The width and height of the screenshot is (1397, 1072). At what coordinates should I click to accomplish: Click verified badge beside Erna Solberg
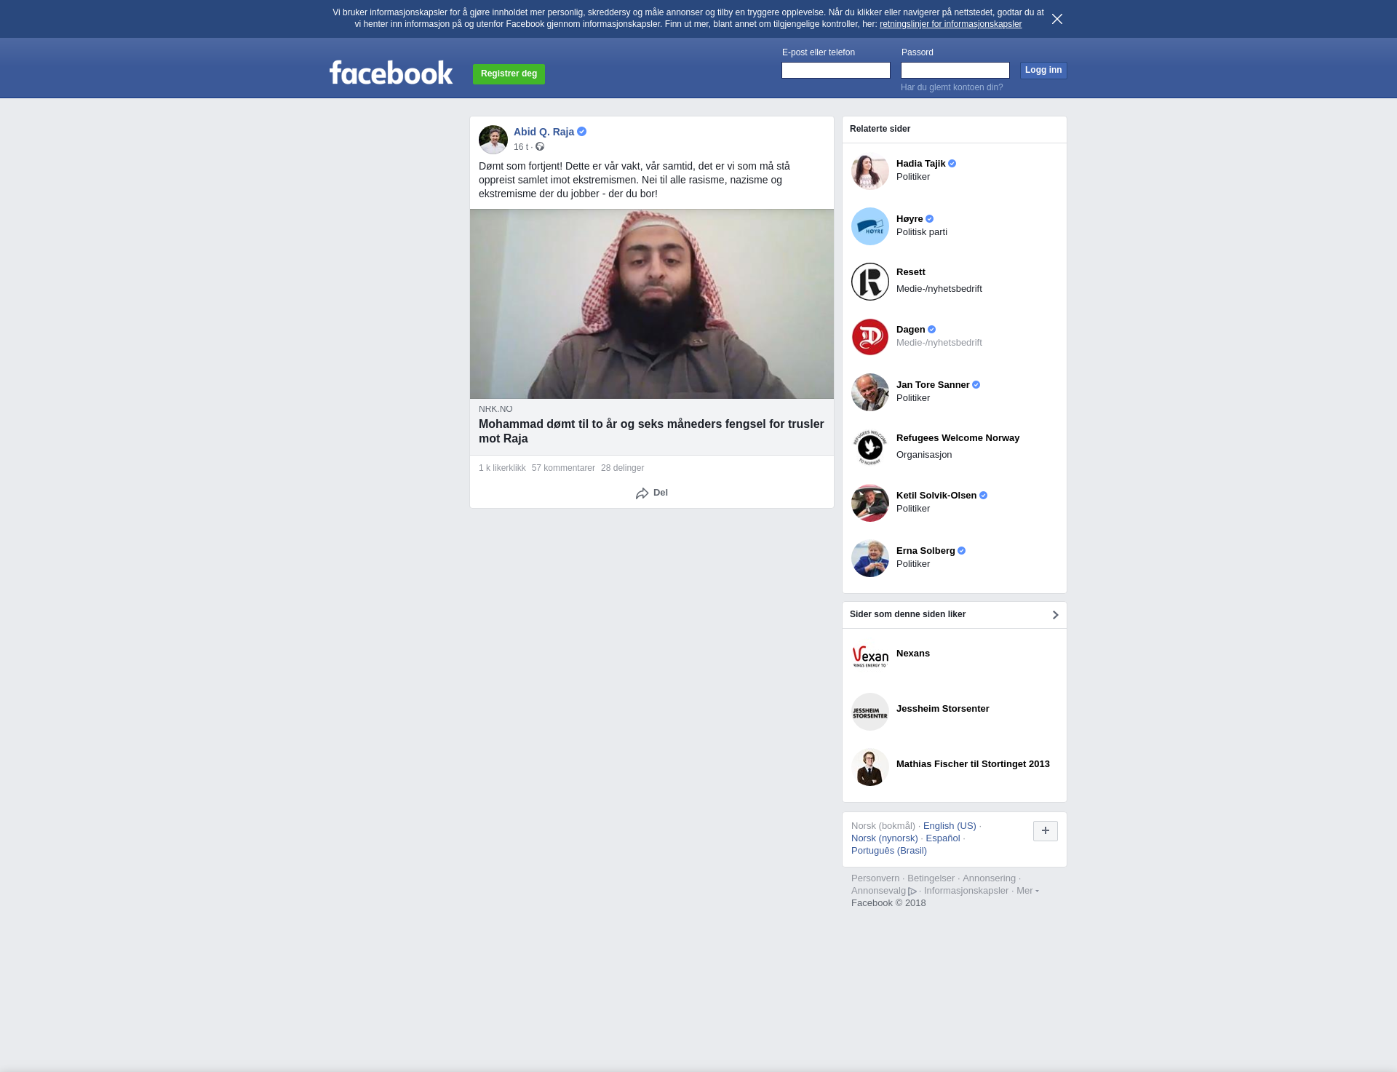(x=962, y=551)
